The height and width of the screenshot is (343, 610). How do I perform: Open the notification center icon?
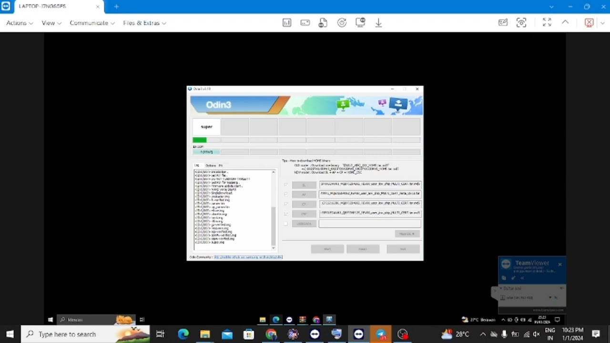[596, 334]
